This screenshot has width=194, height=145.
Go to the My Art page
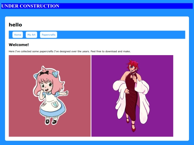coord(31,35)
